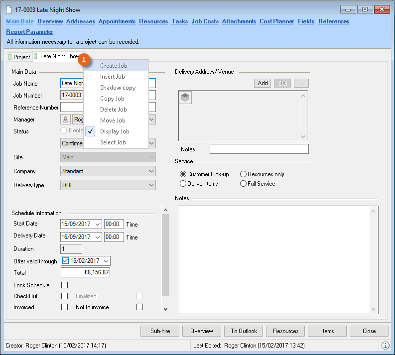Click the manager person icon button
Image resolution: width=395 pixels, height=355 pixels.
pos(65,119)
